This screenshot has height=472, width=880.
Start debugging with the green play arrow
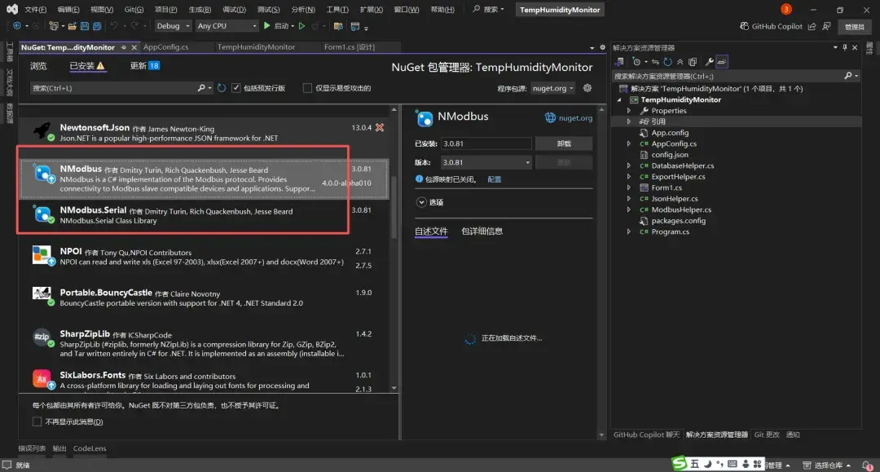click(x=266, y=25)
